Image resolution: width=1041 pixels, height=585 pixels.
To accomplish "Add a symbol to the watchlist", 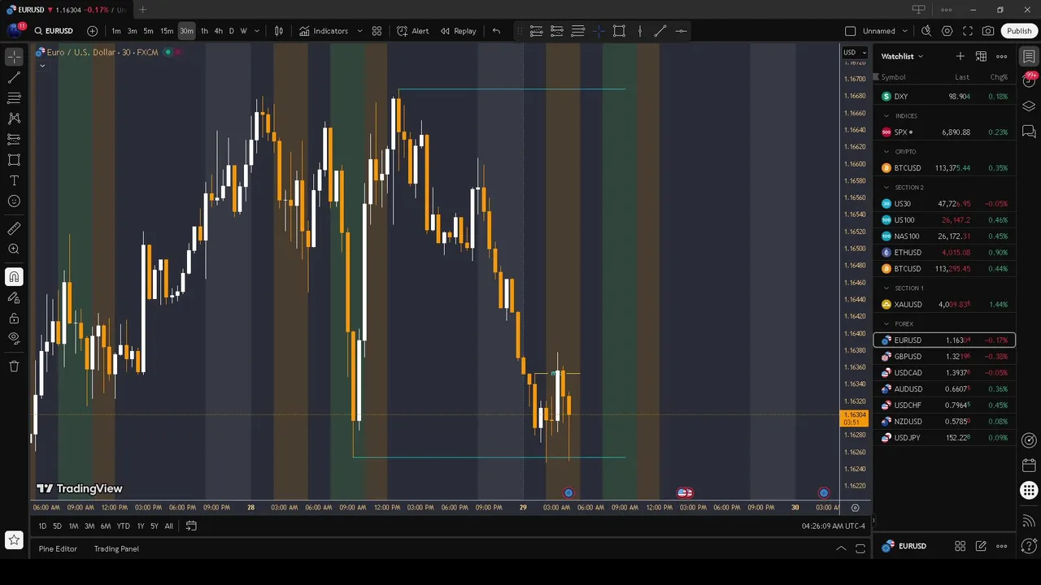I will coord(960,56).
